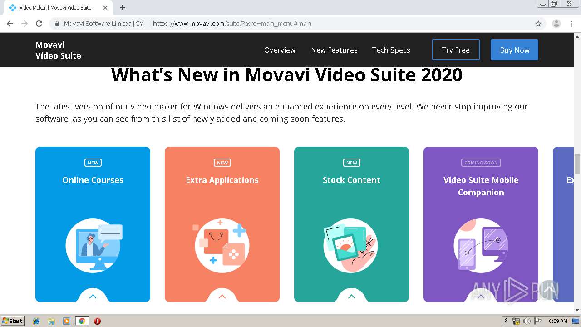Image resolution: width=581 pixels, height=327 pixels.
Task: Click the red Opera taskbar icon
Action: tap(97, 321)
